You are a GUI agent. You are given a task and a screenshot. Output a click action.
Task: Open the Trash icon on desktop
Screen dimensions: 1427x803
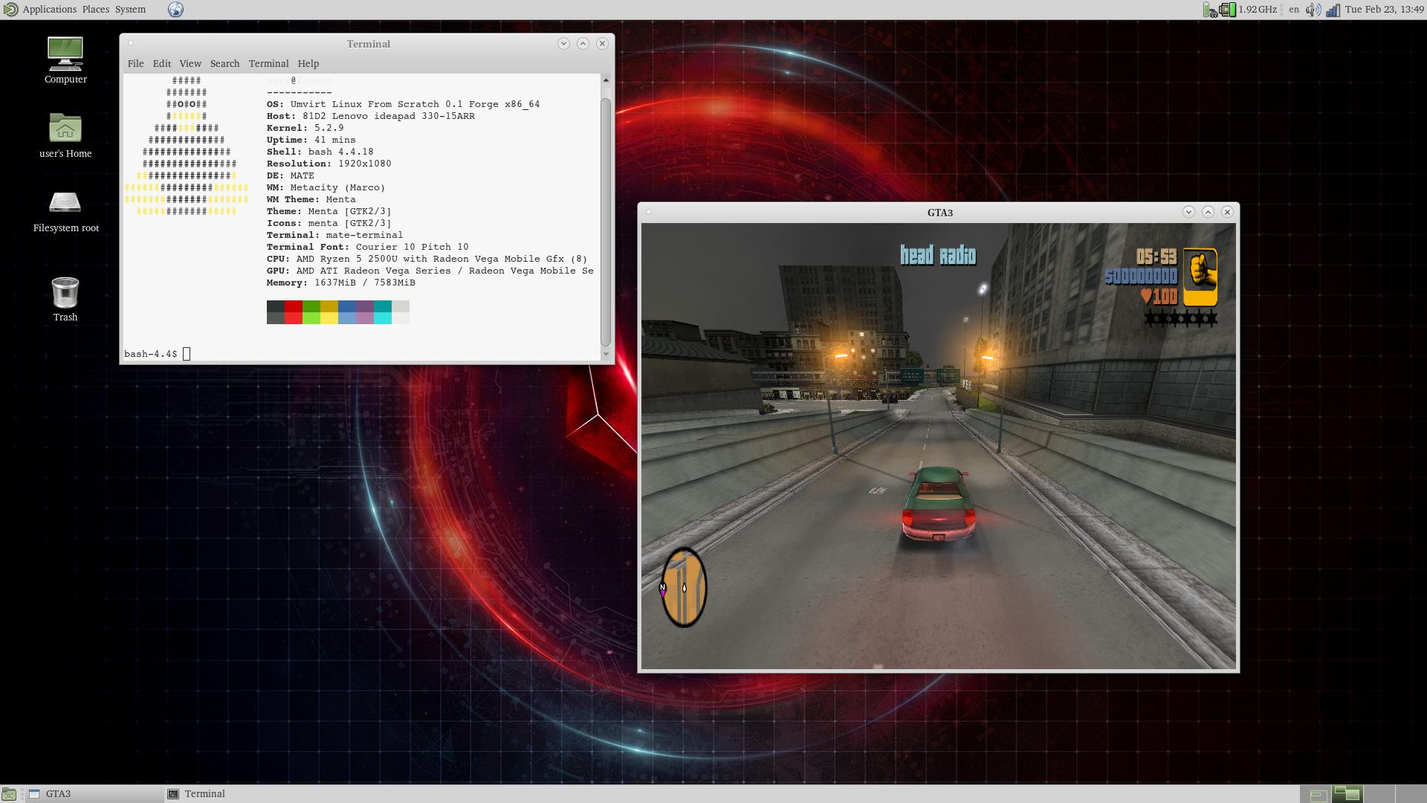click(x=65, y=293)
